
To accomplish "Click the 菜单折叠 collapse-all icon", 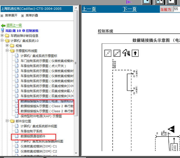I will coord(22,16).
